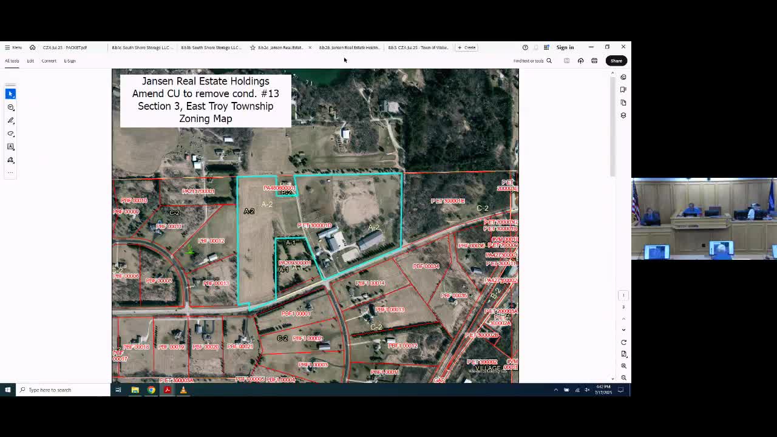Expand more tools via the ellipsis
The width and height of the screenshot is (777, 437).
coord(10,172)
